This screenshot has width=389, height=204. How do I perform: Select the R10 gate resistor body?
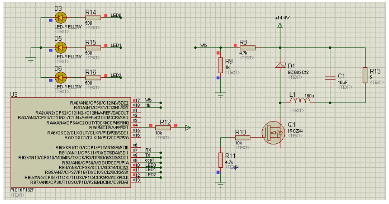242,138
